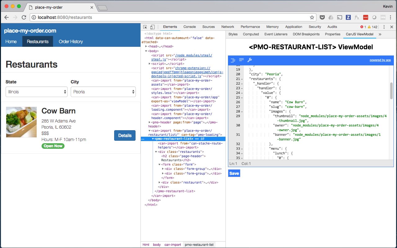This screenshot has width=397, height=248.
Task: Go back in browser history
Action: coord(7,17)
